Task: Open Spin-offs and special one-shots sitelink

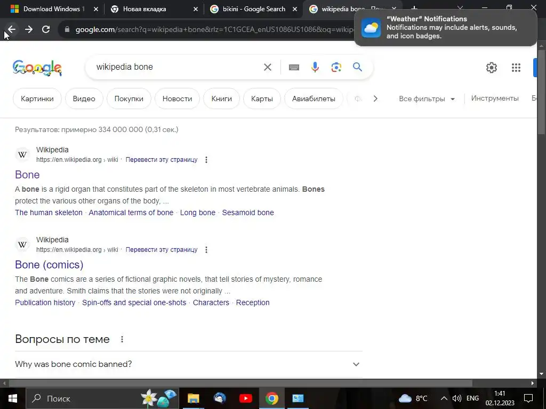Action: tap(134, 302)
